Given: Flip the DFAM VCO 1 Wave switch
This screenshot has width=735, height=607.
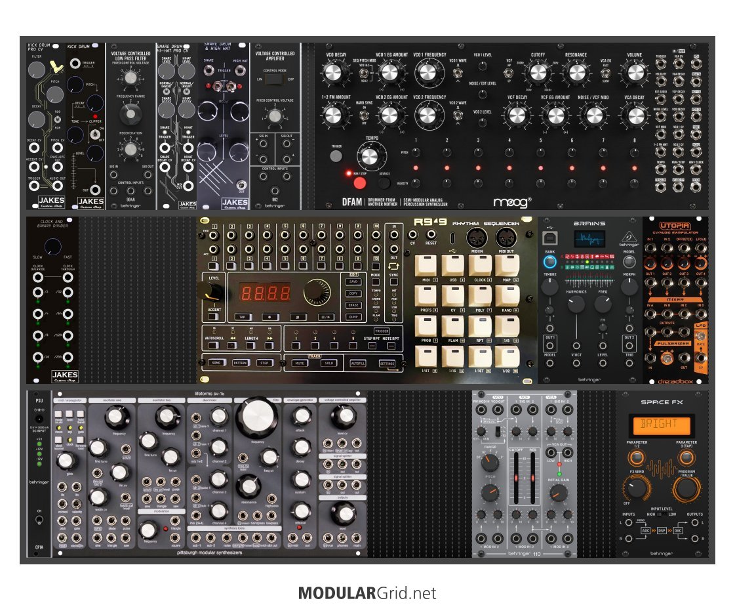Looking at the screenshot, I should coord(458,73).
